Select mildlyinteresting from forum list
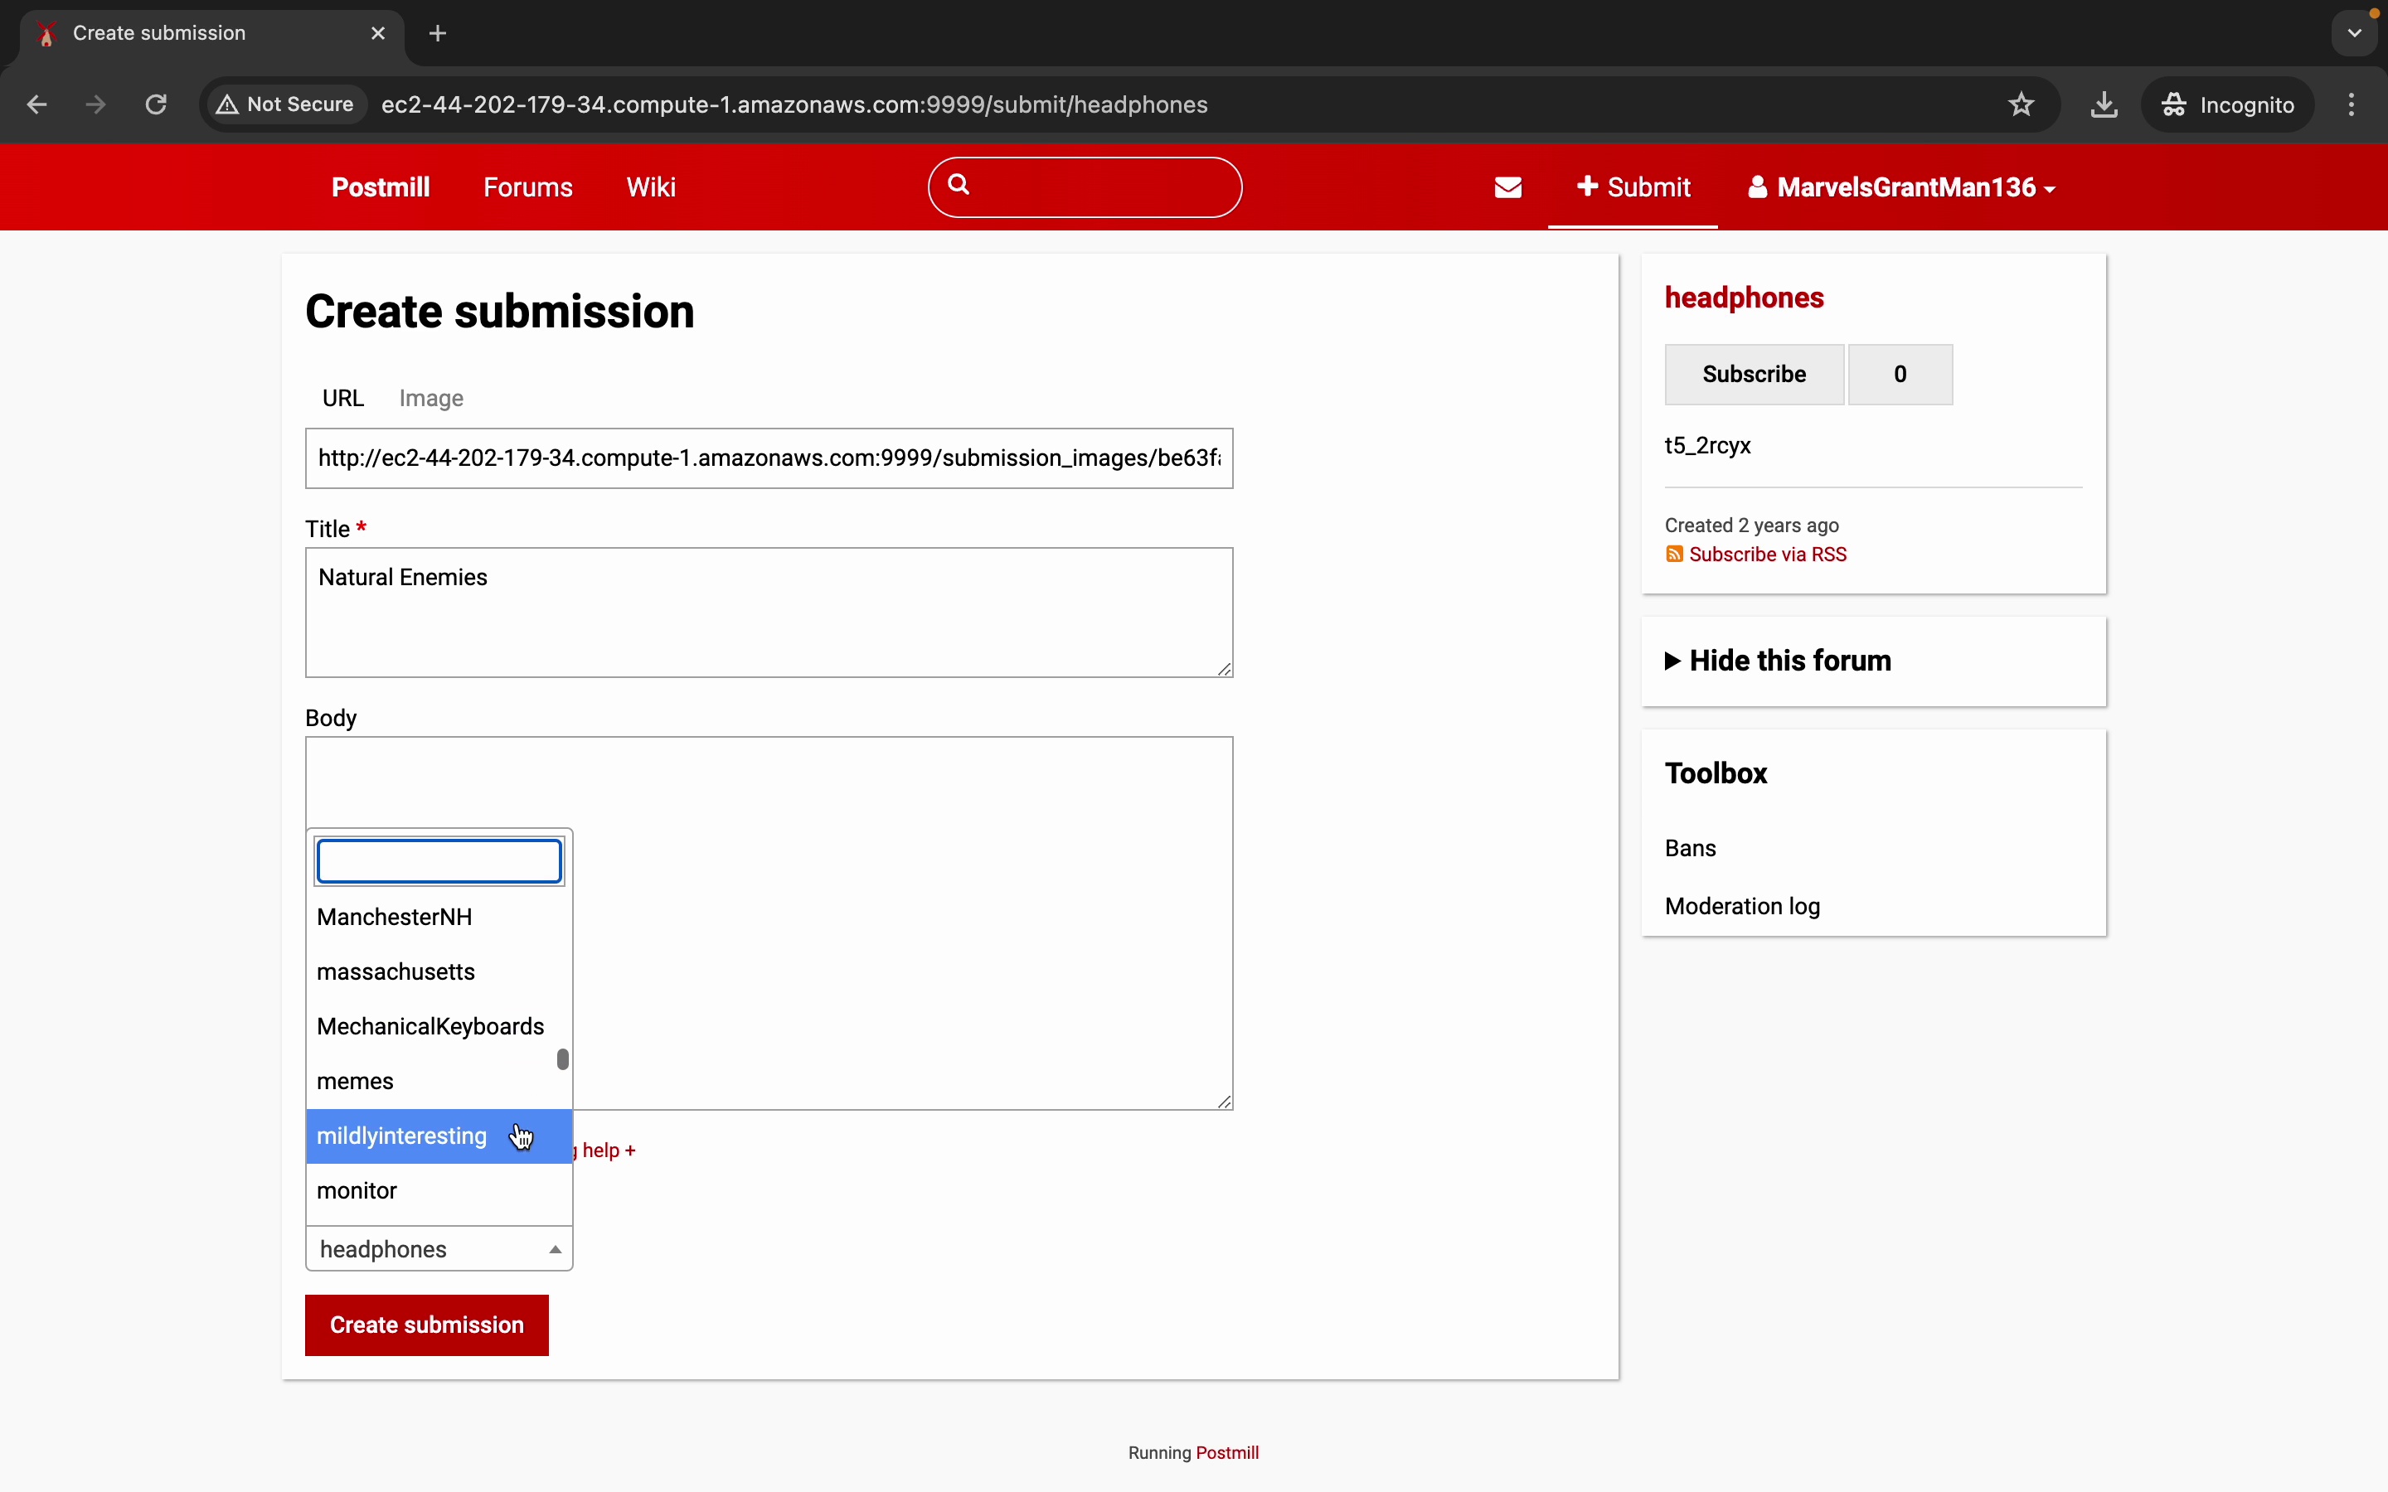2388x1492 pixels. [x=401, y=1136]
